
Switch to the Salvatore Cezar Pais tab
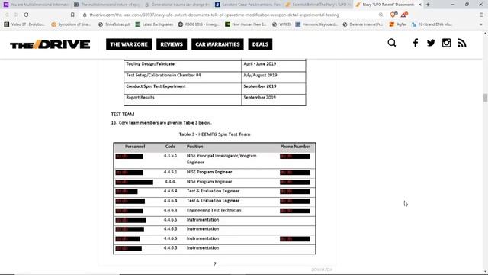tap(248, 5)
